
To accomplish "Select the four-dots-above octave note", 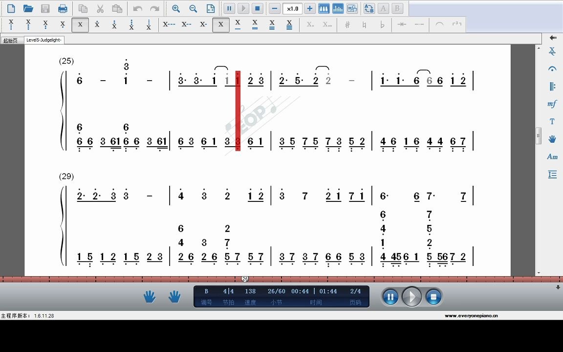I will tap(149, 24).
